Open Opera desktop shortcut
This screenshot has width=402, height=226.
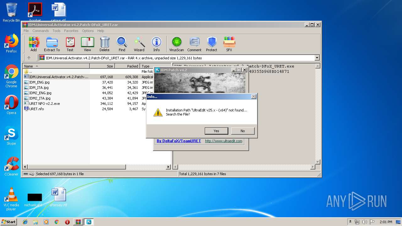pyautogui.click(x=11, y=105)
